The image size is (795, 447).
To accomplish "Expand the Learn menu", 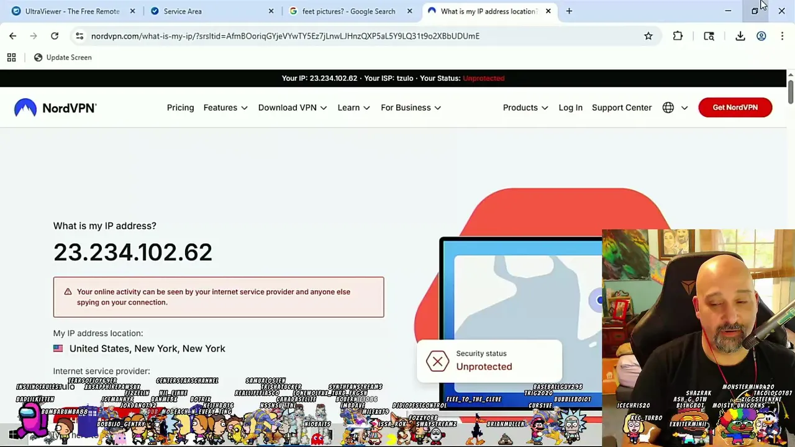I will pos(354,107).
